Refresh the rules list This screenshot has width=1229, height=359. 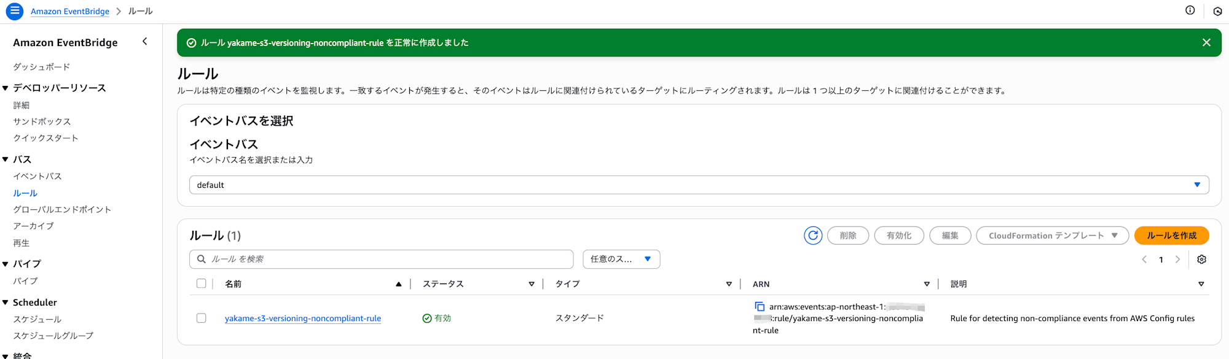(813, 236)
